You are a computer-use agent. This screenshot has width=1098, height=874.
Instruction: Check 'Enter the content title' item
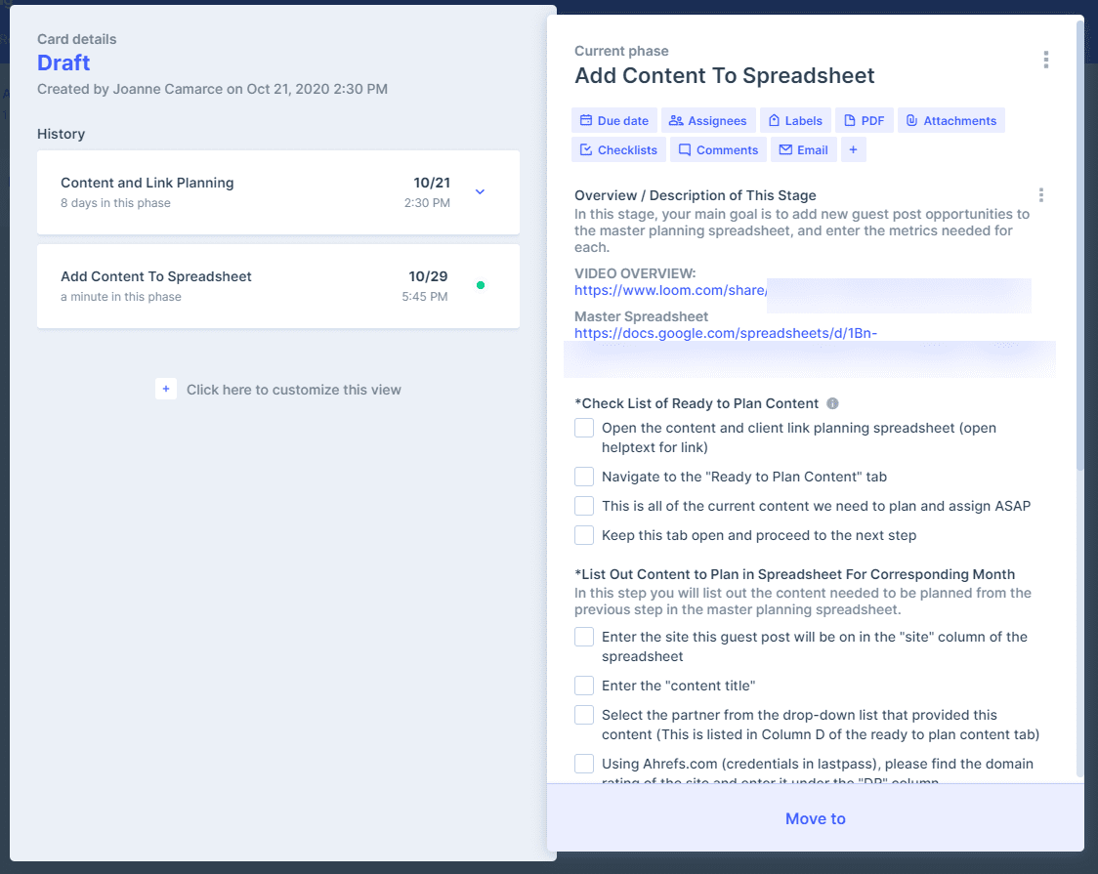[x=584, y=686]
